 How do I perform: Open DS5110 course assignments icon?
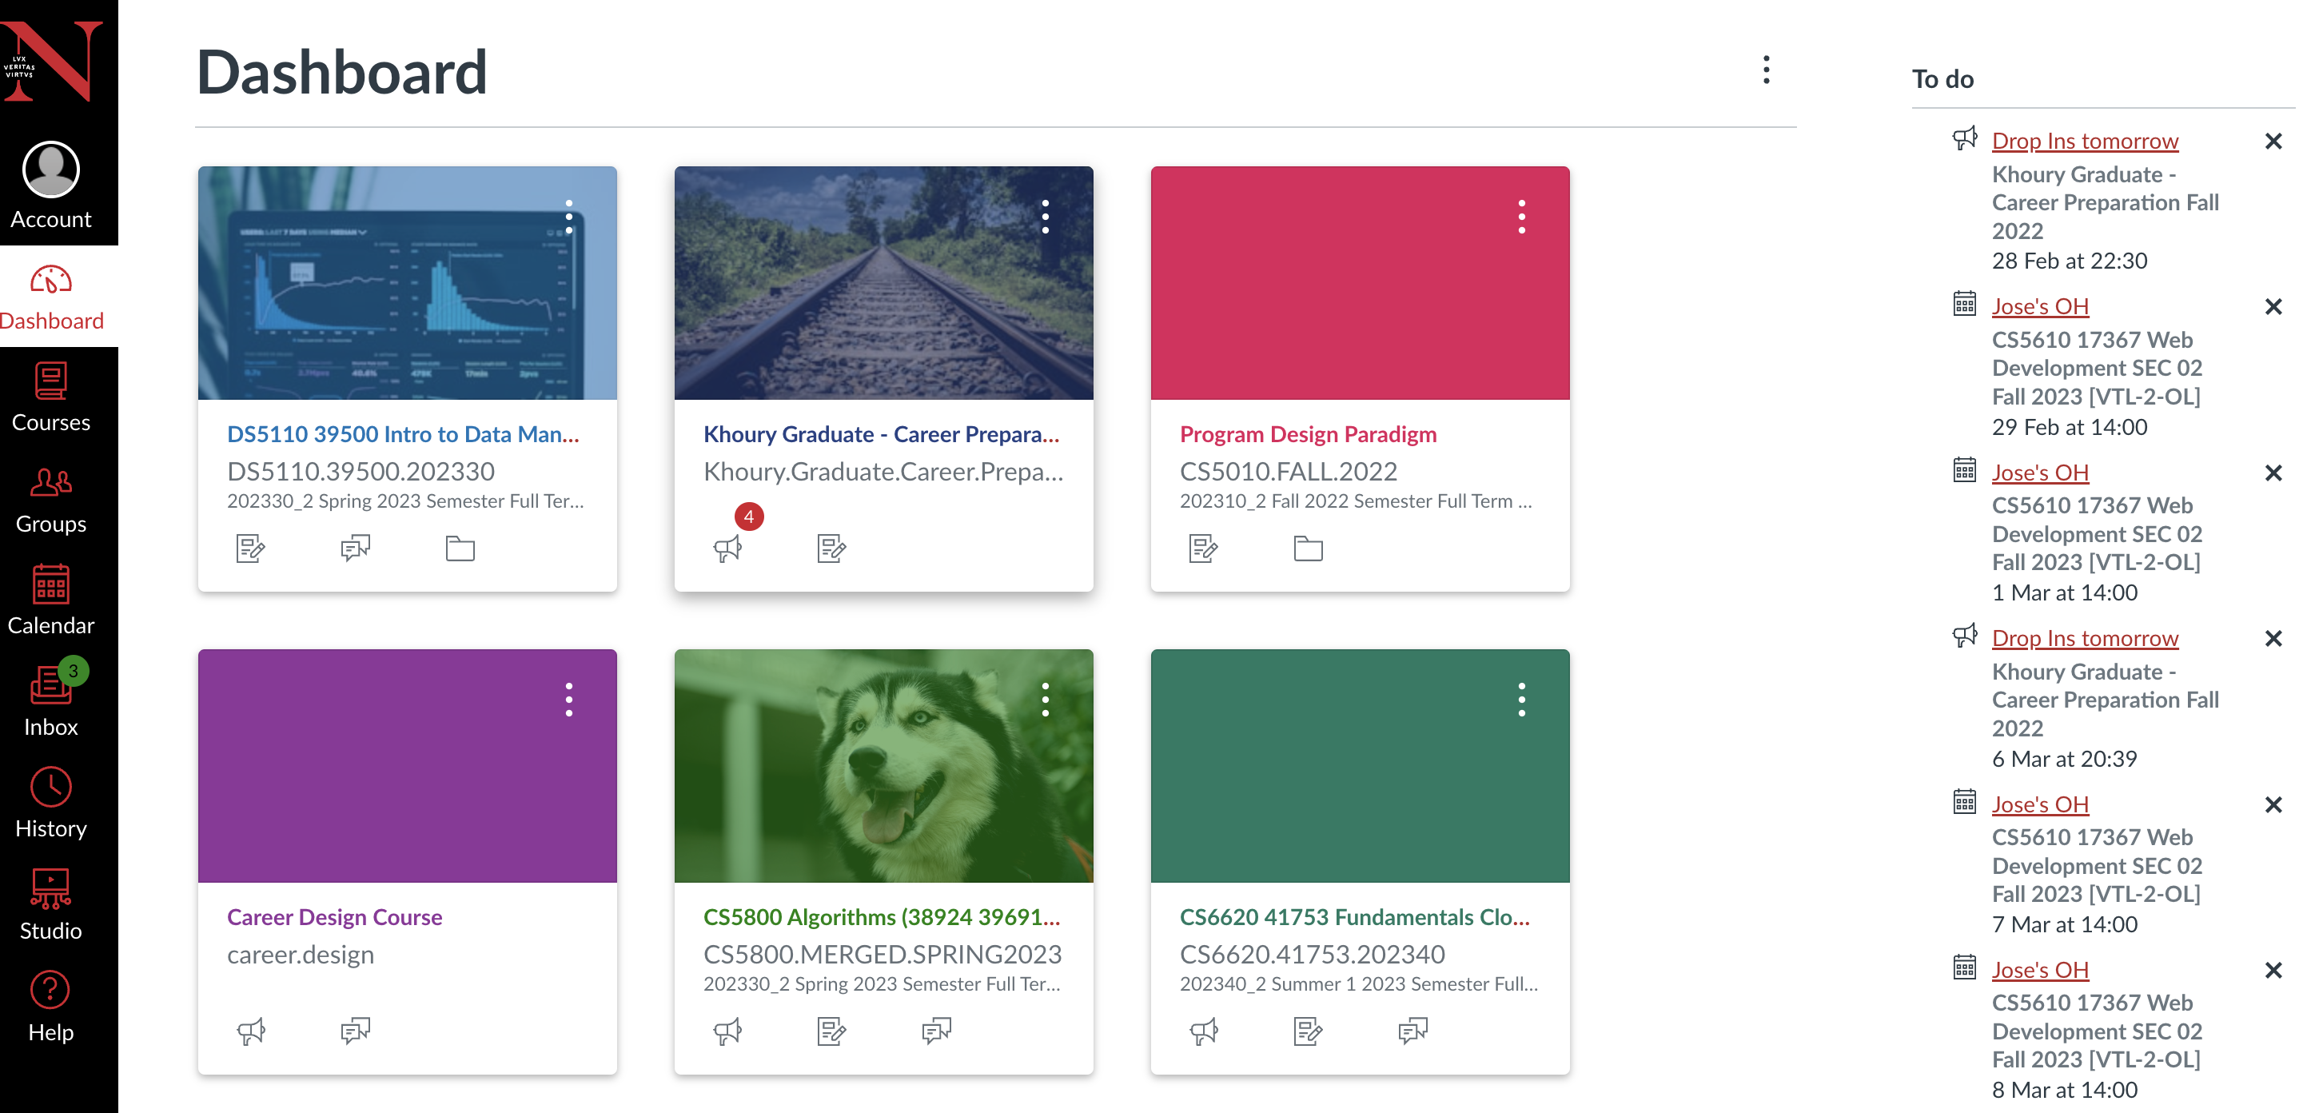251,547
